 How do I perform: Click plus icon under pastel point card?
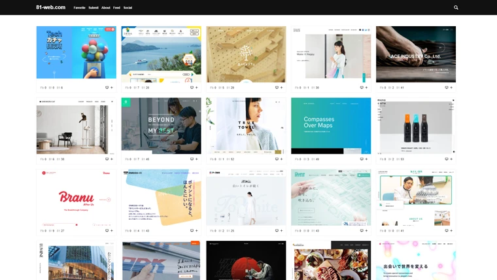click(x=197, y=231)
